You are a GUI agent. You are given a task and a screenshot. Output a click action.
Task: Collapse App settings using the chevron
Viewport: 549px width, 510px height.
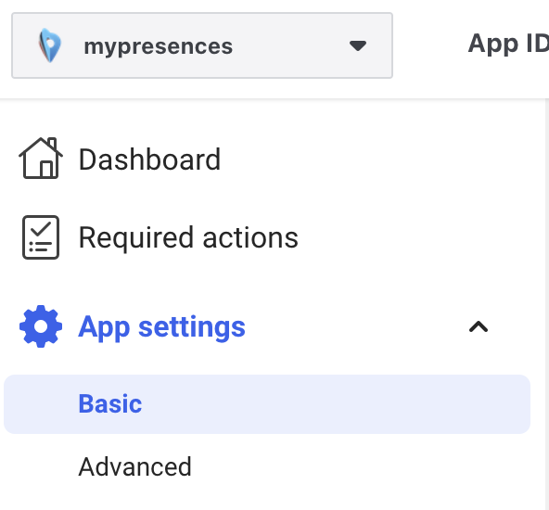click(479, 327)
